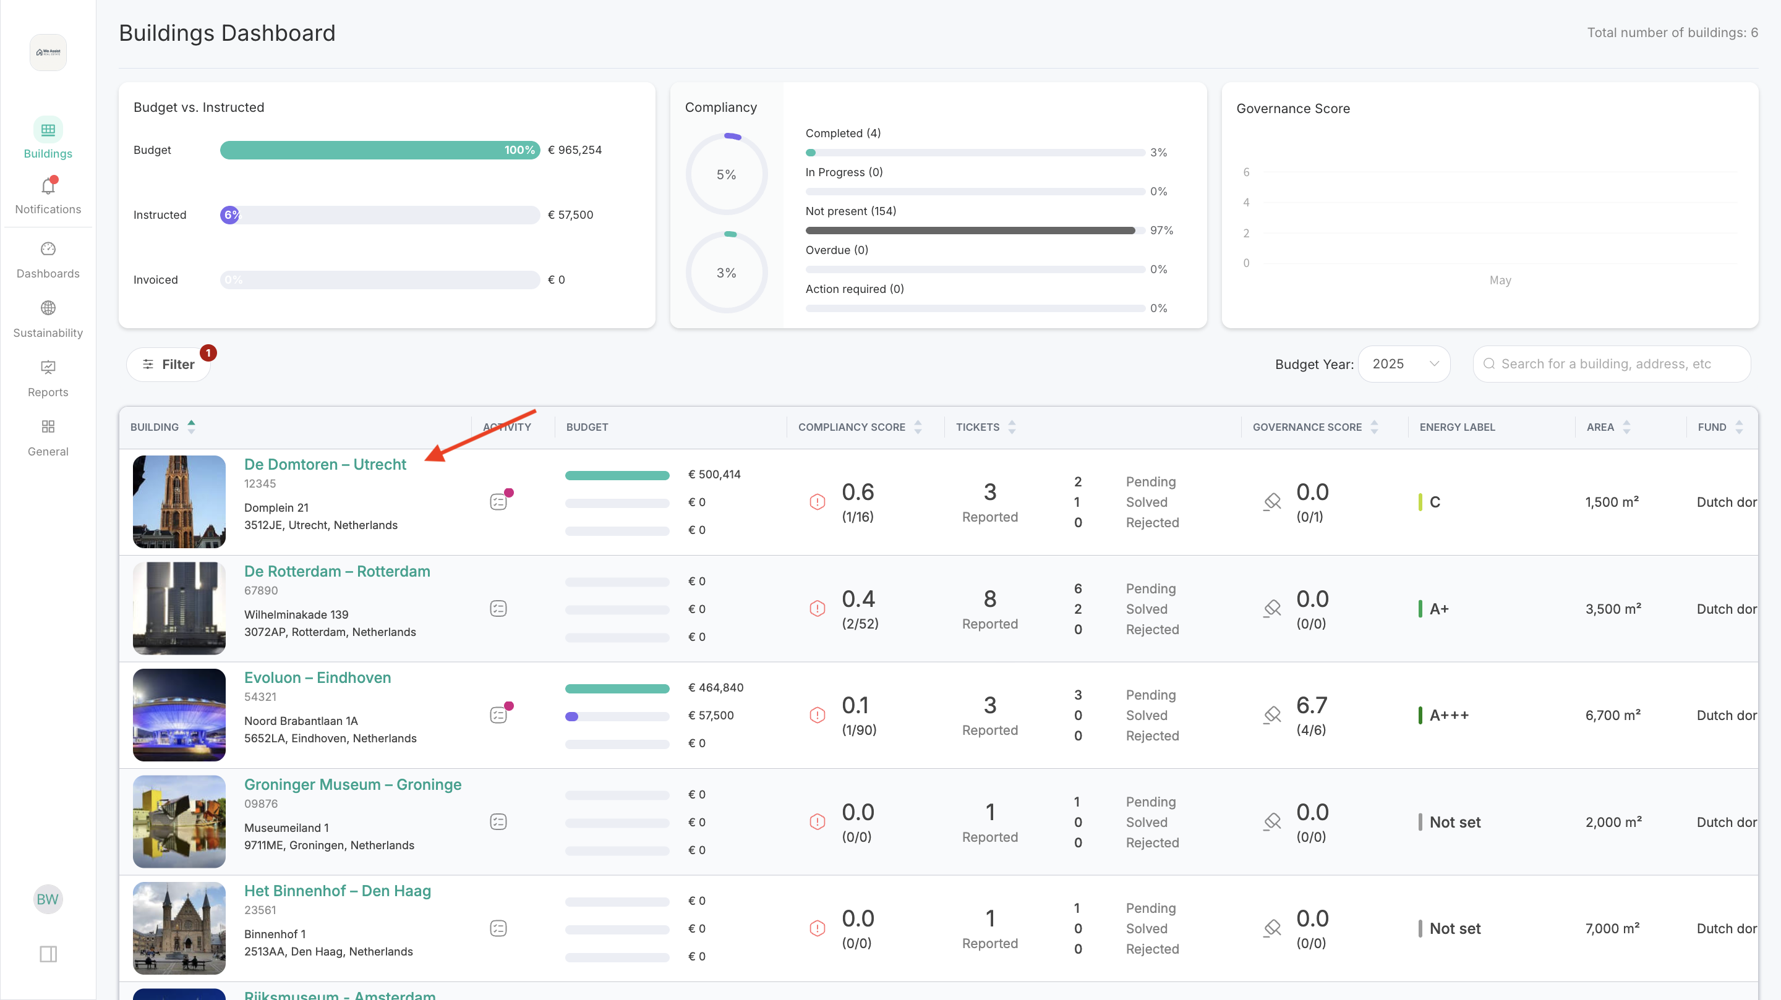Click De Rotterdam building thumbnail
The image size is (1781, 1000).
tap(179, 608)
